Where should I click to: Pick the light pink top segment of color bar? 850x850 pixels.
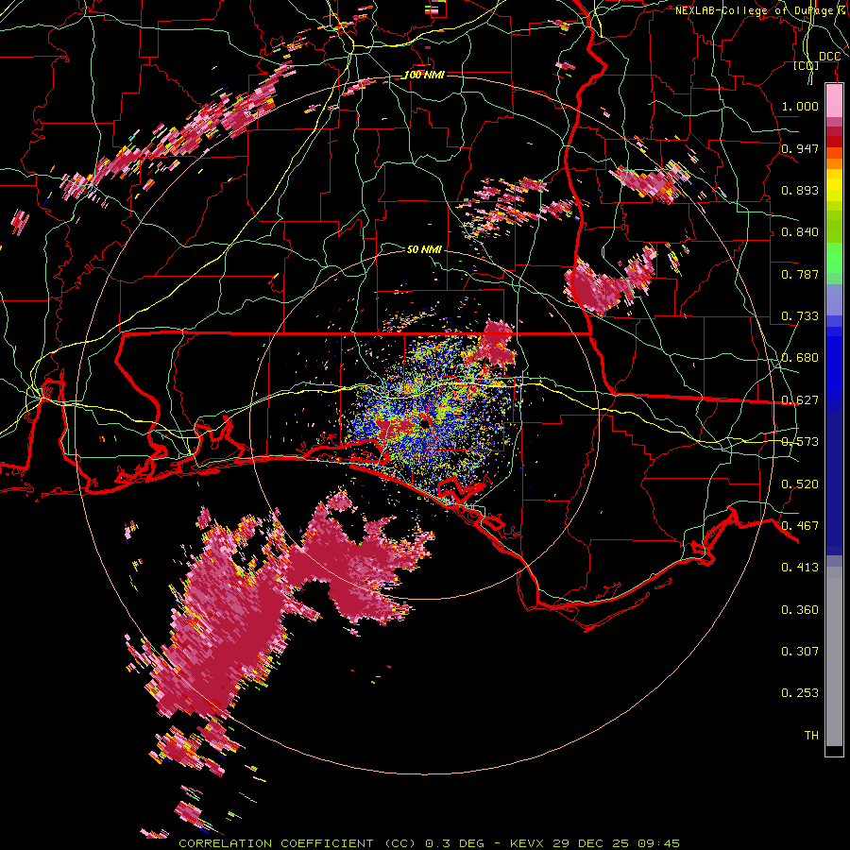point(834,101)
